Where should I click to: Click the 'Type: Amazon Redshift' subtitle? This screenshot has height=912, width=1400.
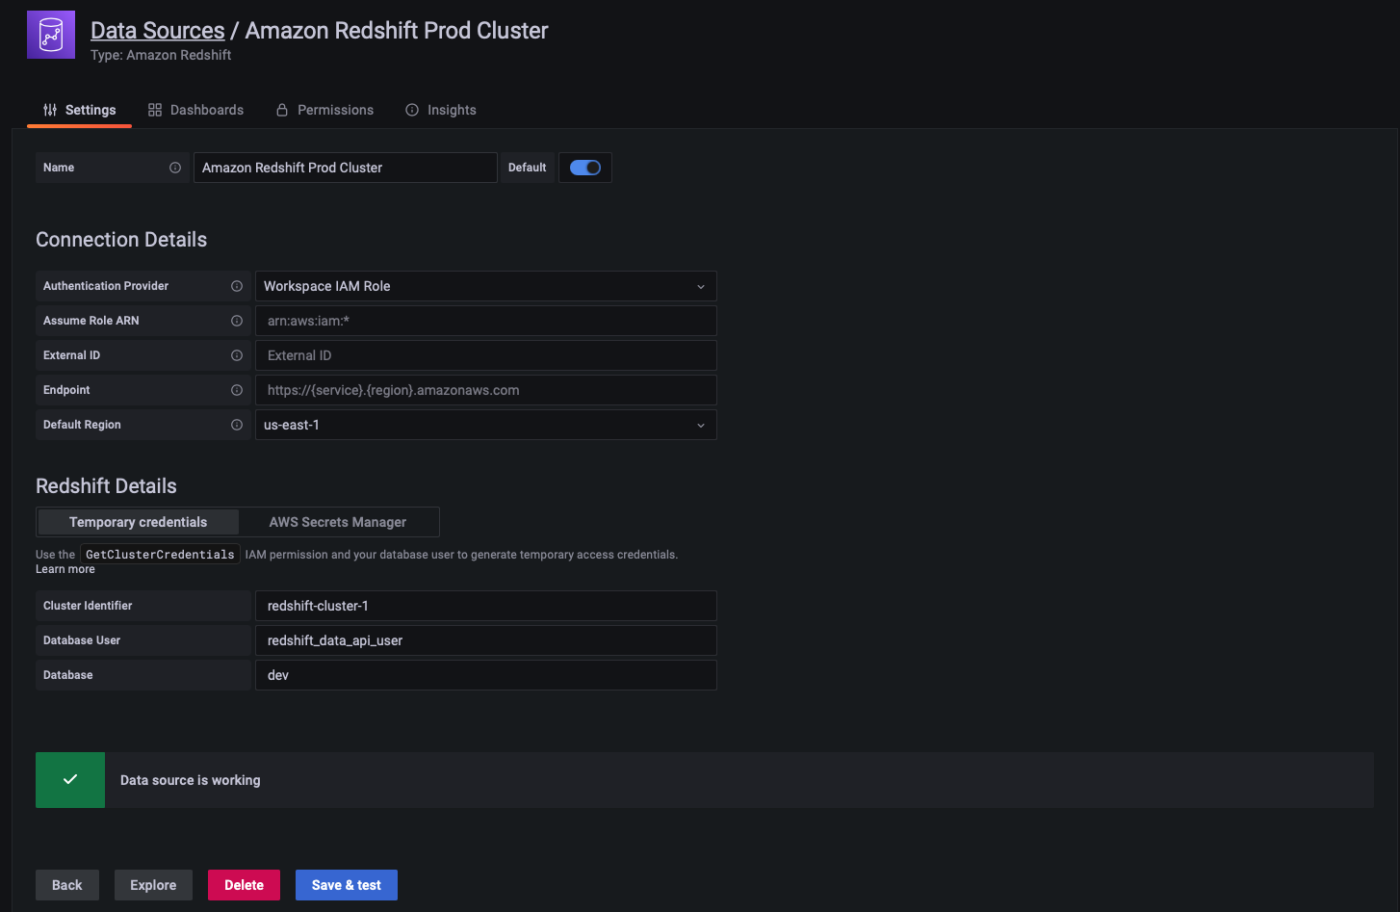161,55
